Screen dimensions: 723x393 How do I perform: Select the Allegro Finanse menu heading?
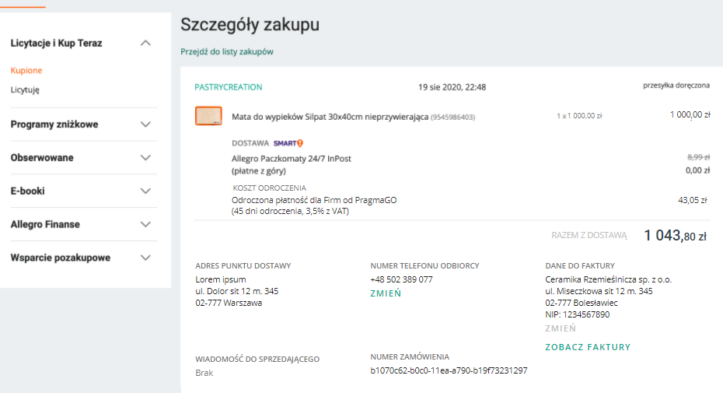point(45,224)
